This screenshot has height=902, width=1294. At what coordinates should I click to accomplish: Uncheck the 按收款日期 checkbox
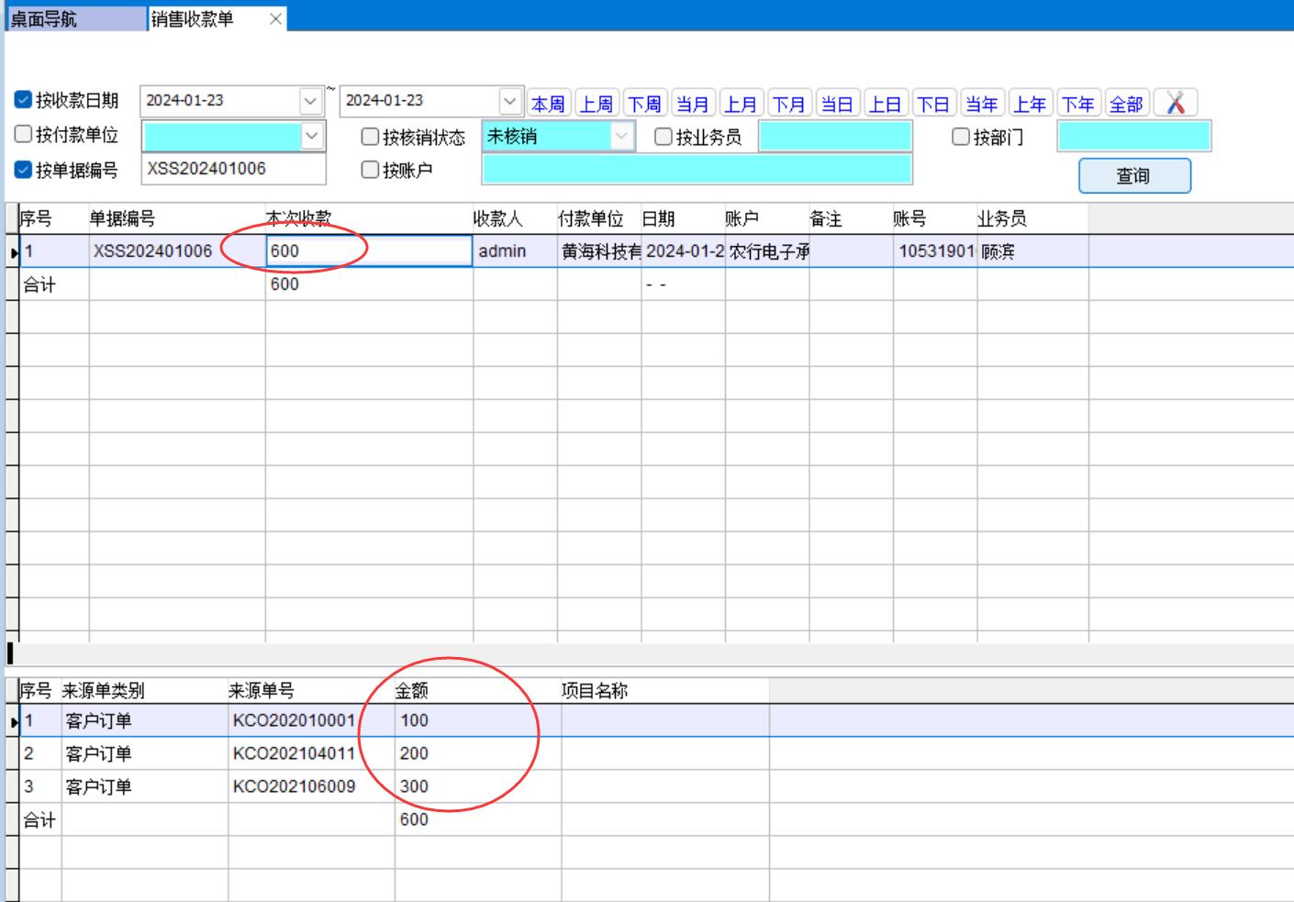[24, 100]
